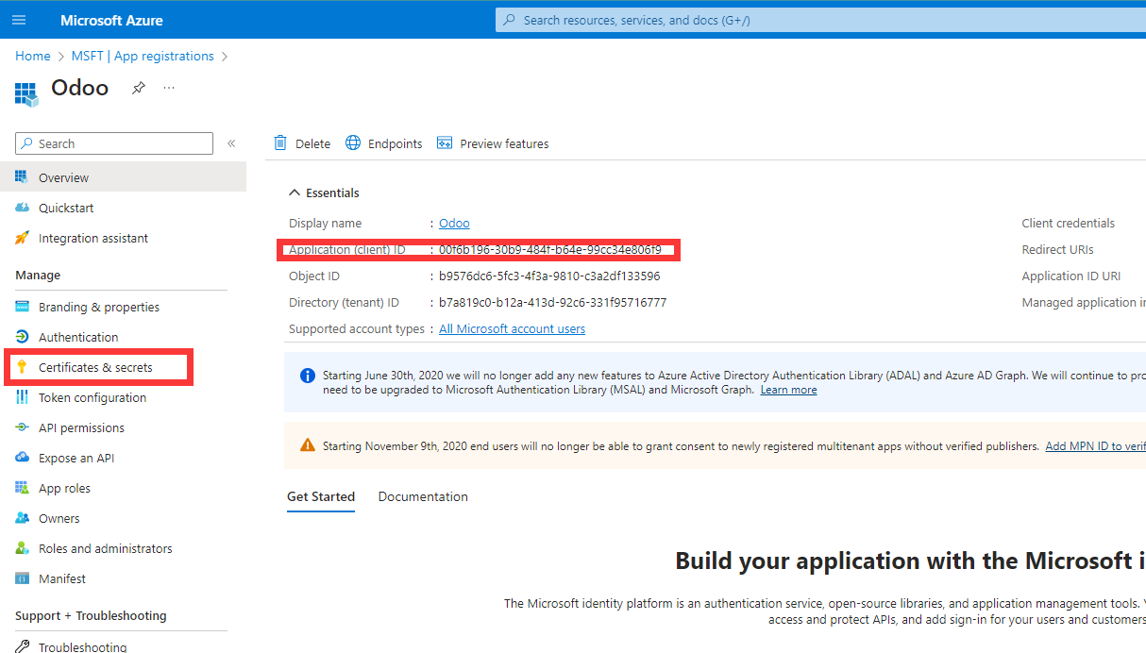
Task: Click the Authentication icon
Action: pos(22,337)
